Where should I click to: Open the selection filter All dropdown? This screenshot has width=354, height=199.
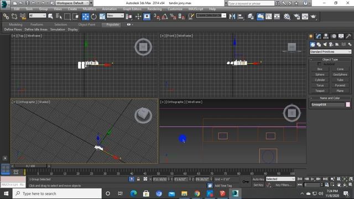click(37, 15)
